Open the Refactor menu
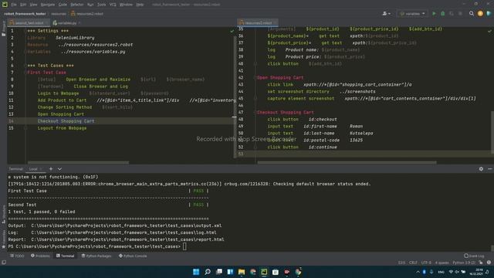Image resolution: width=494 pixels, height=278 pixels. [x=77, y=5]
